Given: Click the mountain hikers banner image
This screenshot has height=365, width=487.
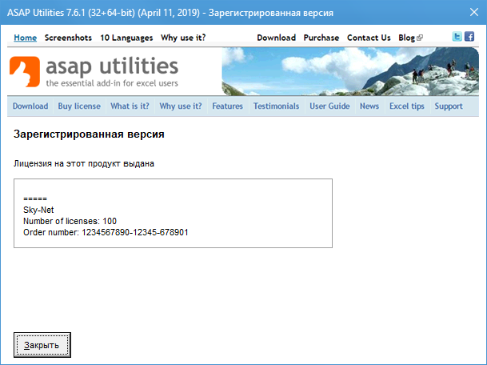Looking at the screenshot, I should point(350,71).
